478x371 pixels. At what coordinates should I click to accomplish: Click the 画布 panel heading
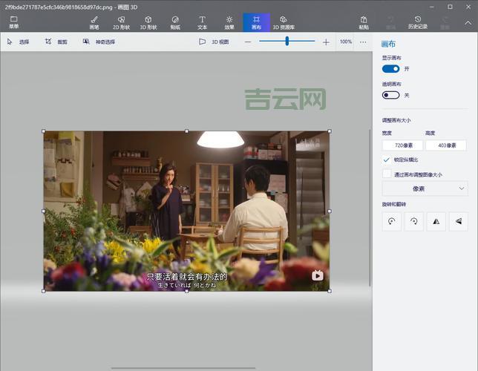pos(388,45)
